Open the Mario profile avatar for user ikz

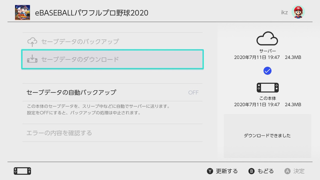click(298, 12)
